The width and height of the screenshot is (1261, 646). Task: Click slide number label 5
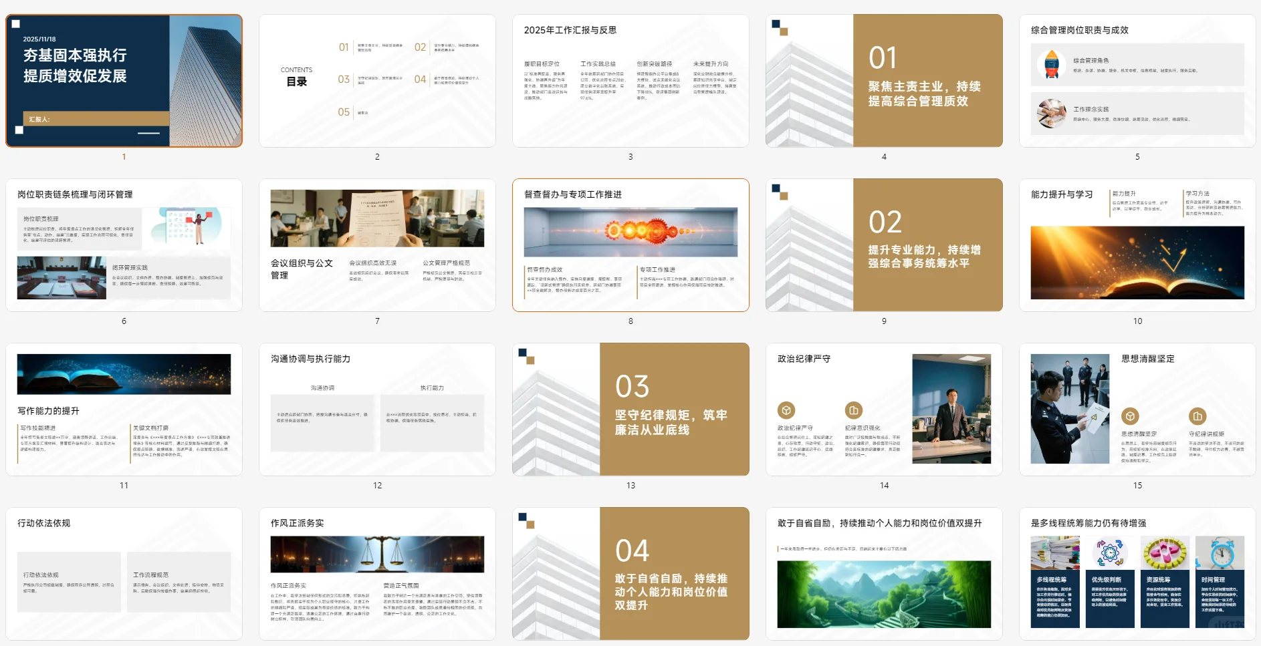click(1137, 157)
